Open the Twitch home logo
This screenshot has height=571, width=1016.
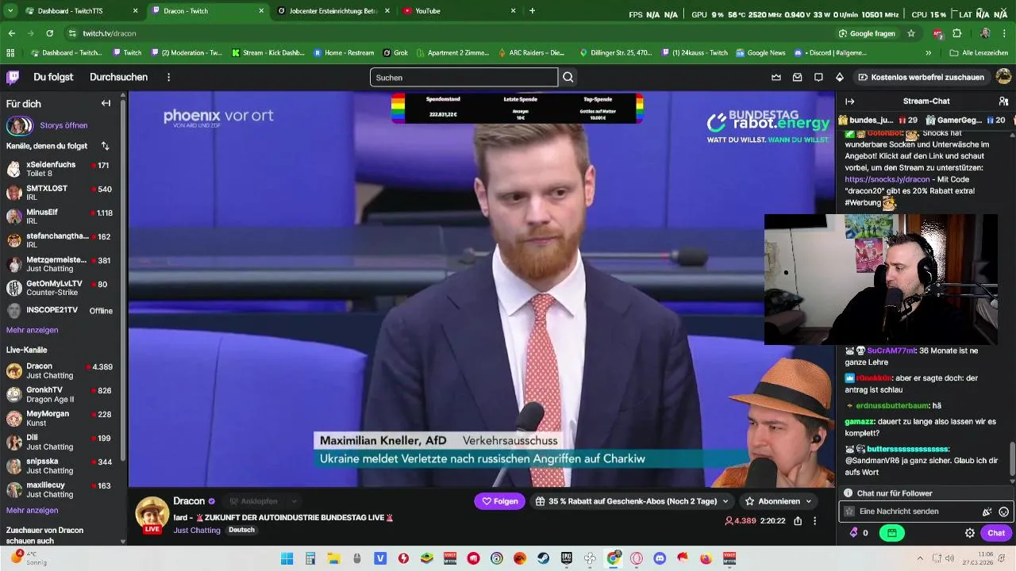click(13, 77)
